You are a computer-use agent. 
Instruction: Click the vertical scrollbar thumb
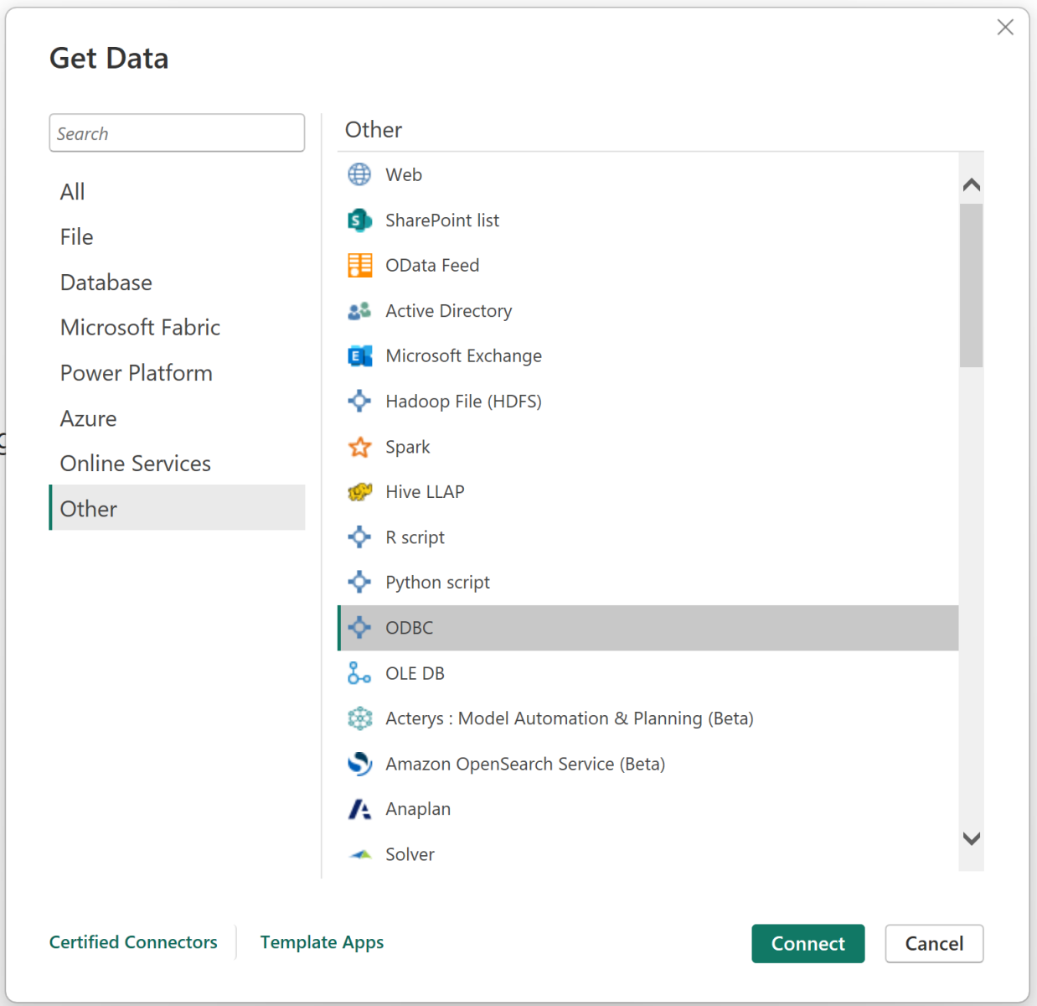[971, 285]
